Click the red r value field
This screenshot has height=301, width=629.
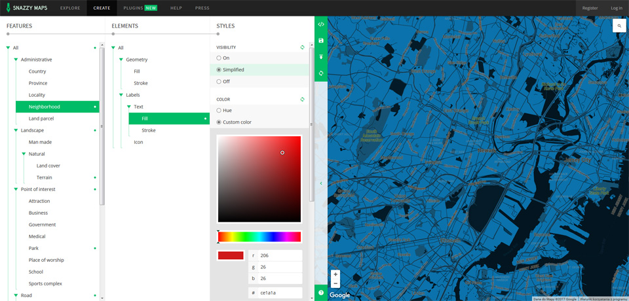coord(280,255)
